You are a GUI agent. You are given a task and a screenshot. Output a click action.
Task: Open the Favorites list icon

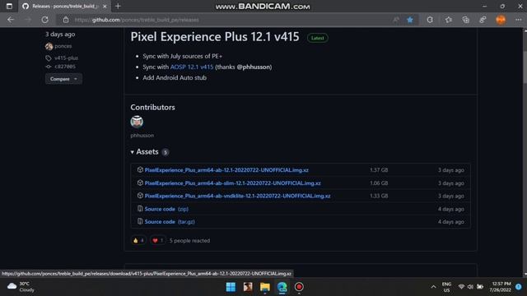click(x=448, y=20)
